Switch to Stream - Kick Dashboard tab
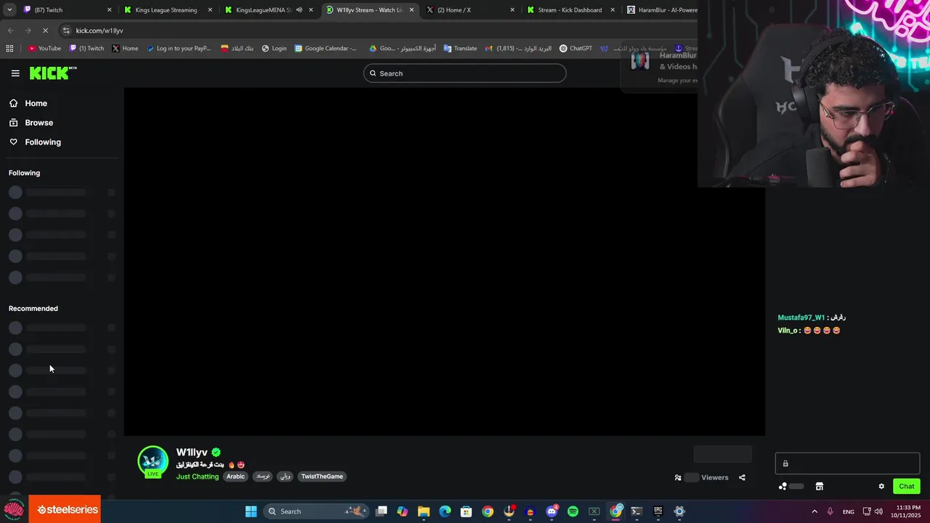This screenshot has height=523, width=930. 570,10
